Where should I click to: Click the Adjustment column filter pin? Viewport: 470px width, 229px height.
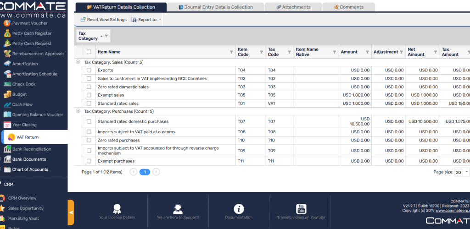402,52
